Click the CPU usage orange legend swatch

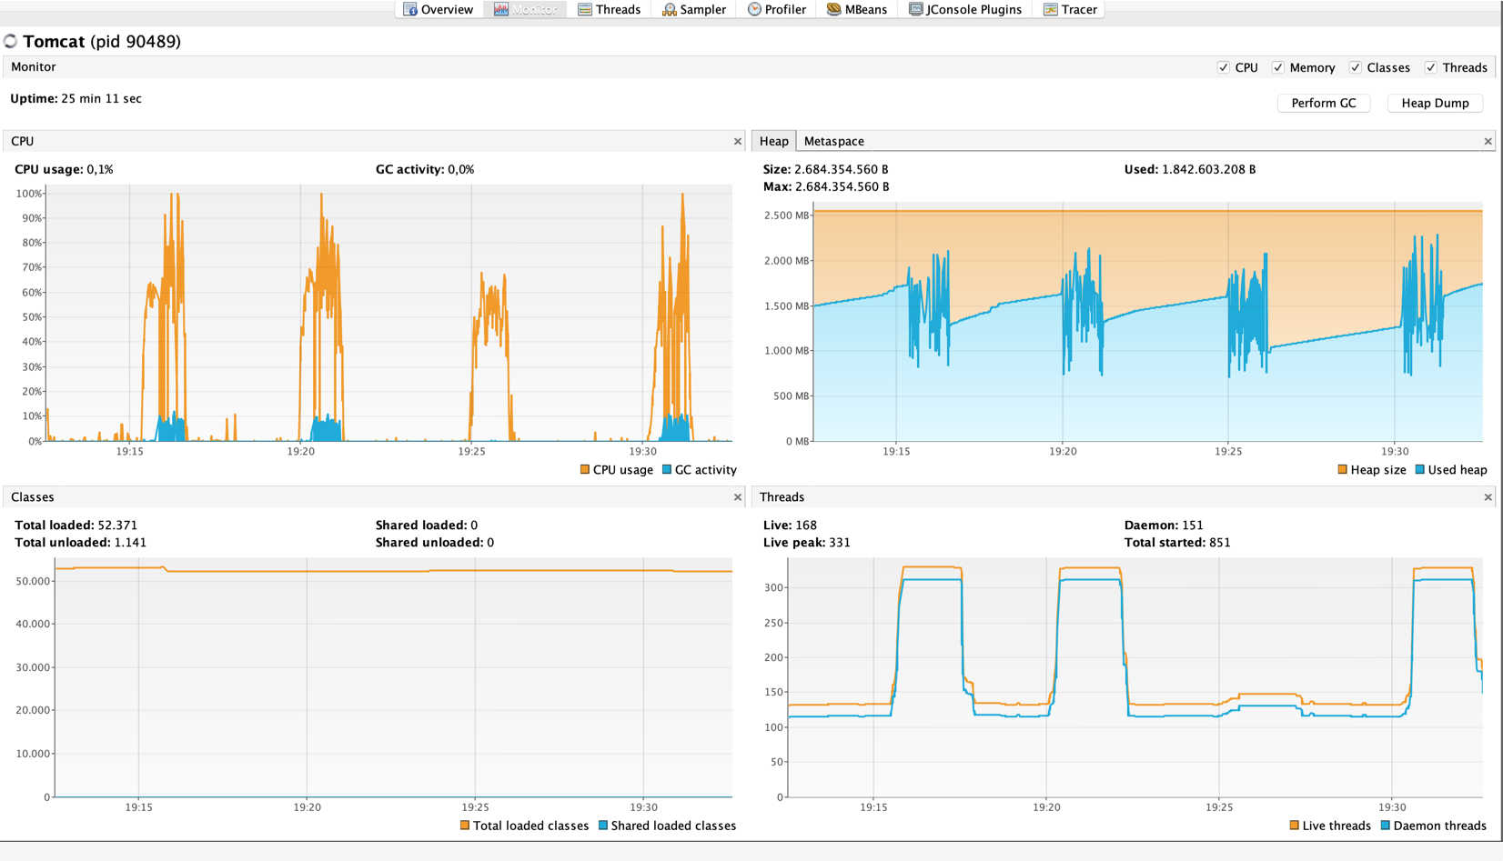pyautogui.click(x=585, y=470)
